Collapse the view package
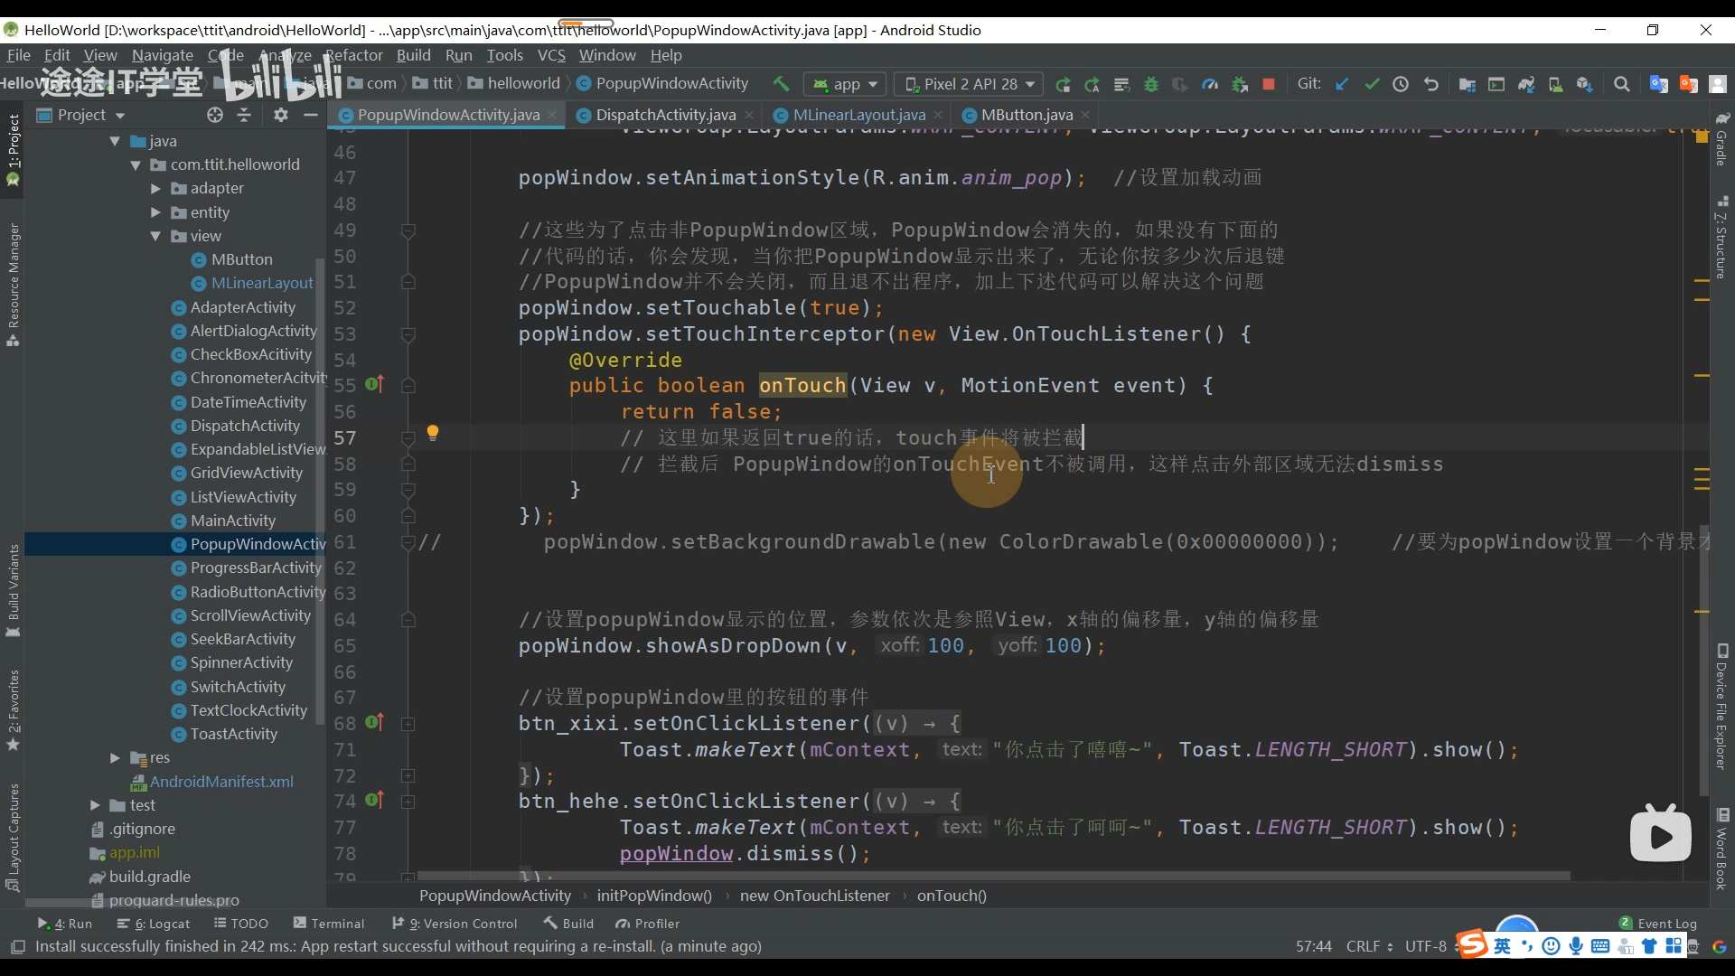Image resolution: width=1735 pixels, height=976 pixels. pos(155,236)
